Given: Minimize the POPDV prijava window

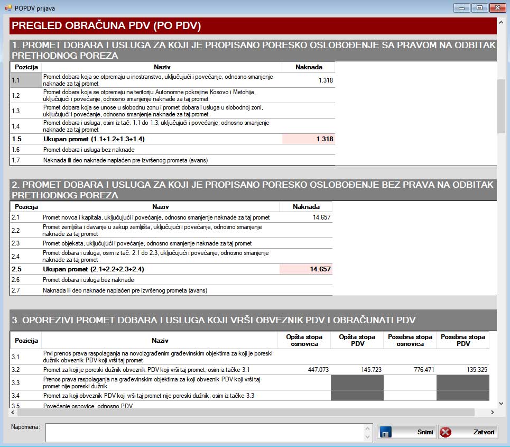Looking at the screenshot, I should [x=461, y=8].
